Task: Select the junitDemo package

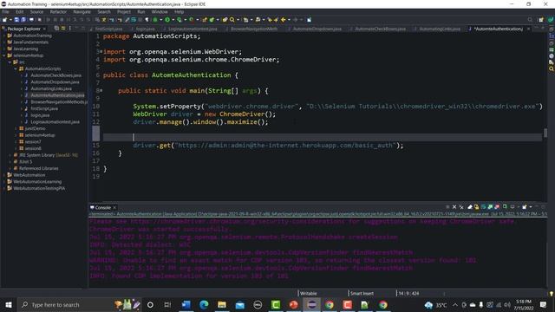Action: pos(35,128)
